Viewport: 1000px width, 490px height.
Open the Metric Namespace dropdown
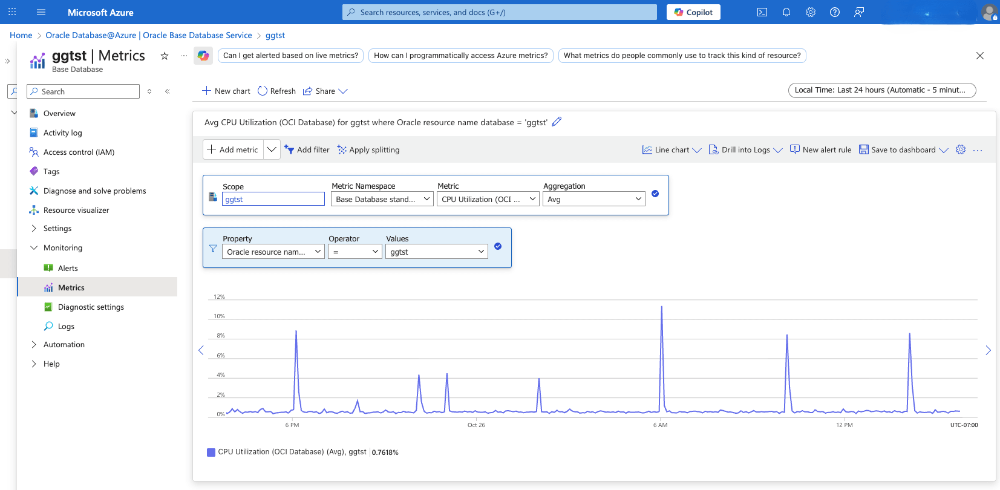pos(382,199)
